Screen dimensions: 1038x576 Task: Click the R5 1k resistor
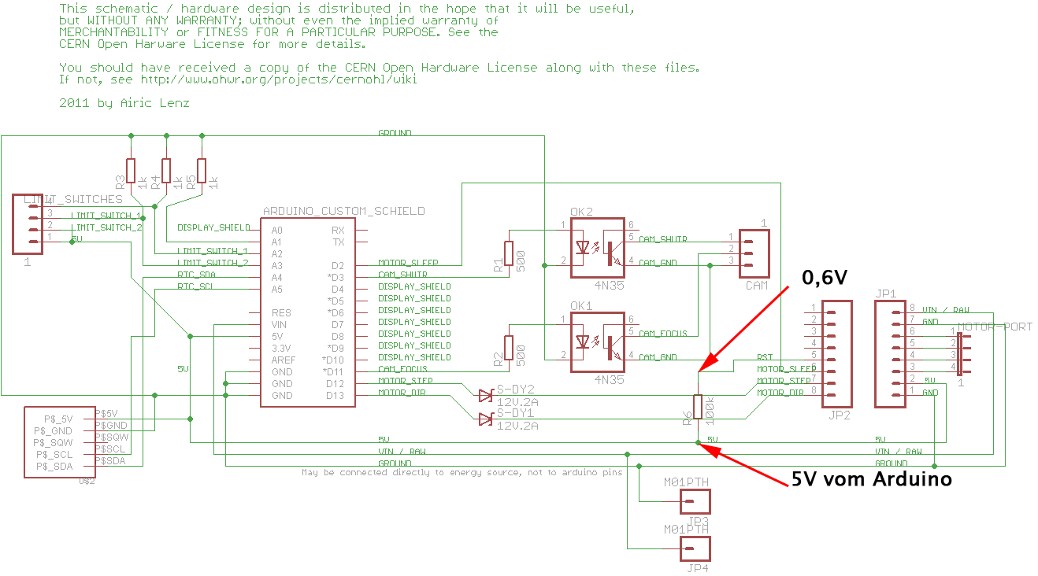pyautogui.click(x=202, y=170)
